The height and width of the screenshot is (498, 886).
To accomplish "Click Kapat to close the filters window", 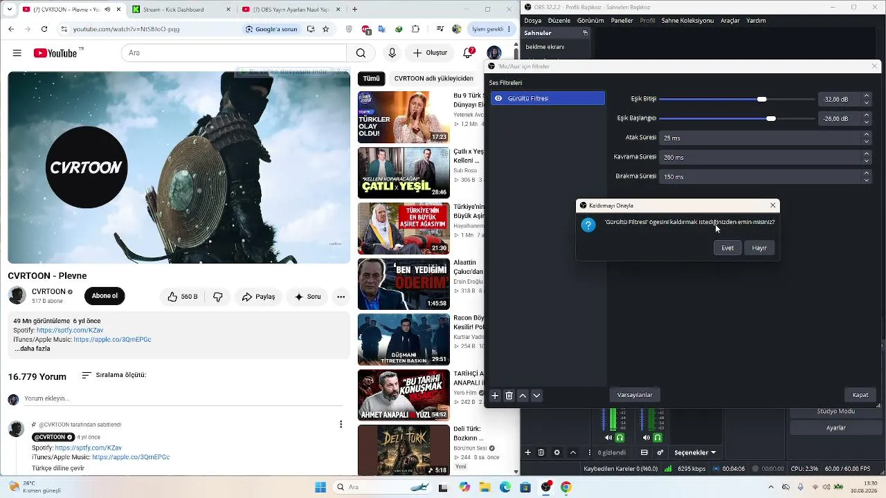I will (x=860, y=395).
